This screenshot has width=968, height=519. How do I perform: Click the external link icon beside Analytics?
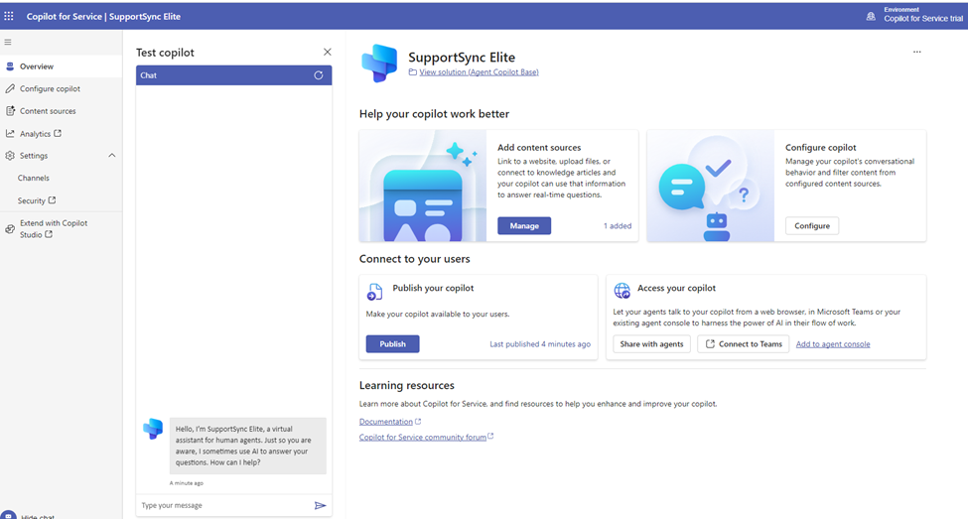[x=58, y=133]
